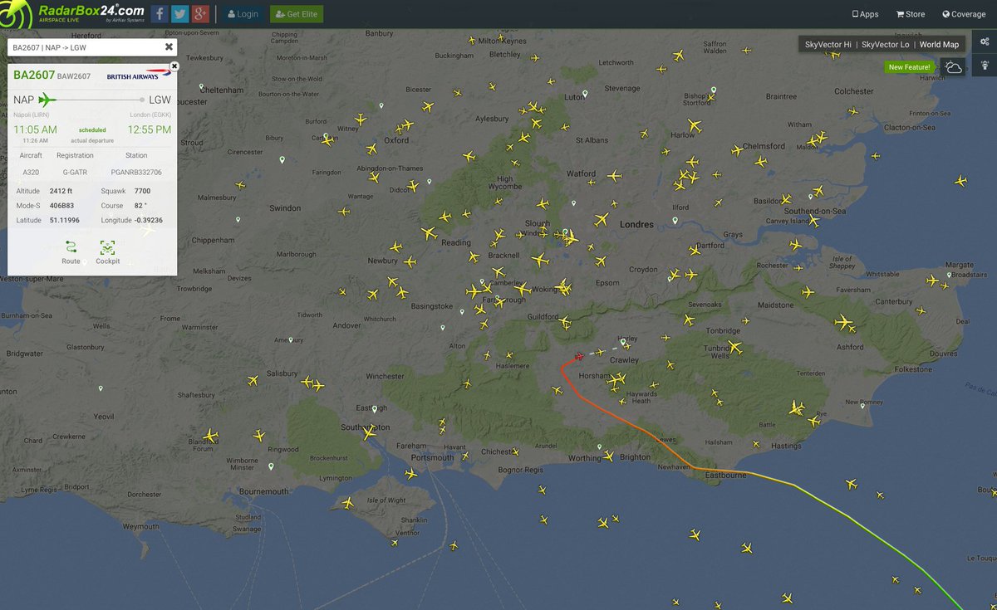Click the Login button
Image resolution: width=997 pixels, height=610 pixels.
click(x=243, y=14)
